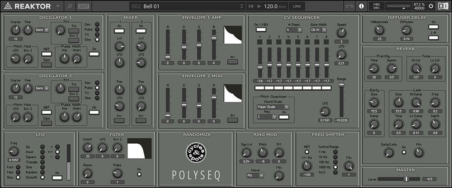
Task: Toggle Pitch Quantizer On switch
Action: click(284, 117)
